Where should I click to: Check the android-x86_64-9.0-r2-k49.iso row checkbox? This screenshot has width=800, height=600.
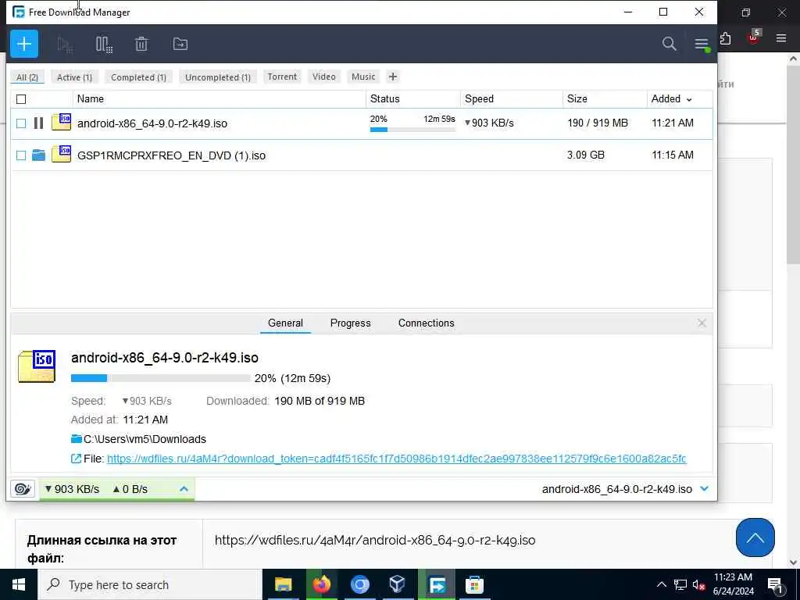(21, 123)
